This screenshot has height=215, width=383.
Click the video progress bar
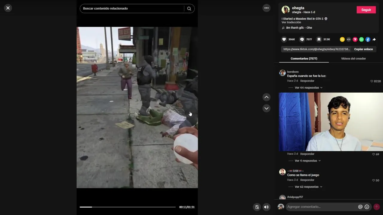pos(127,207)
